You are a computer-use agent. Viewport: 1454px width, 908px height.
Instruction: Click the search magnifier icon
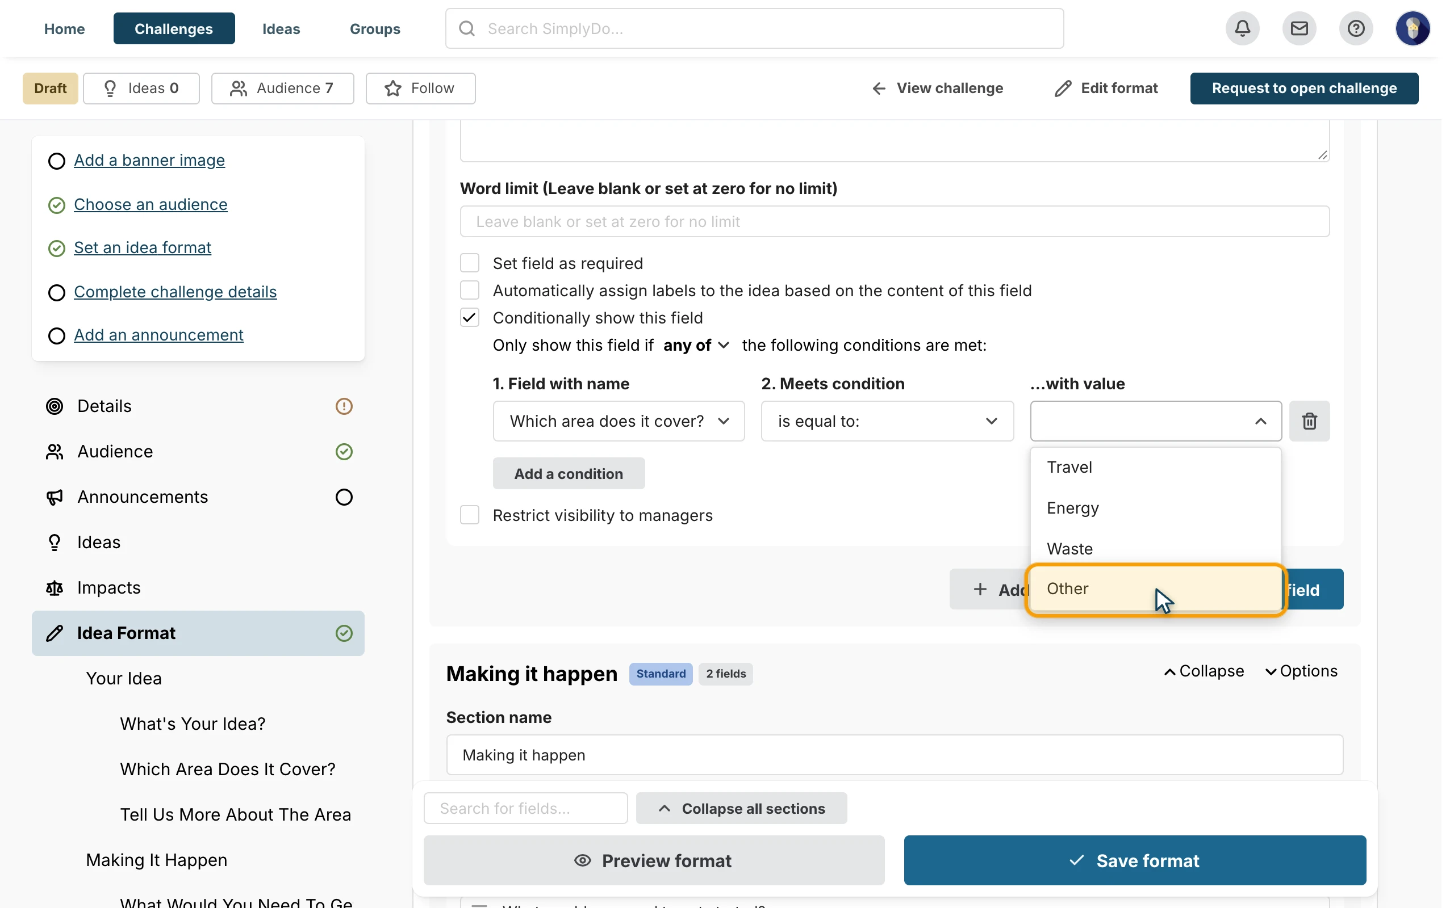[467, 28]
